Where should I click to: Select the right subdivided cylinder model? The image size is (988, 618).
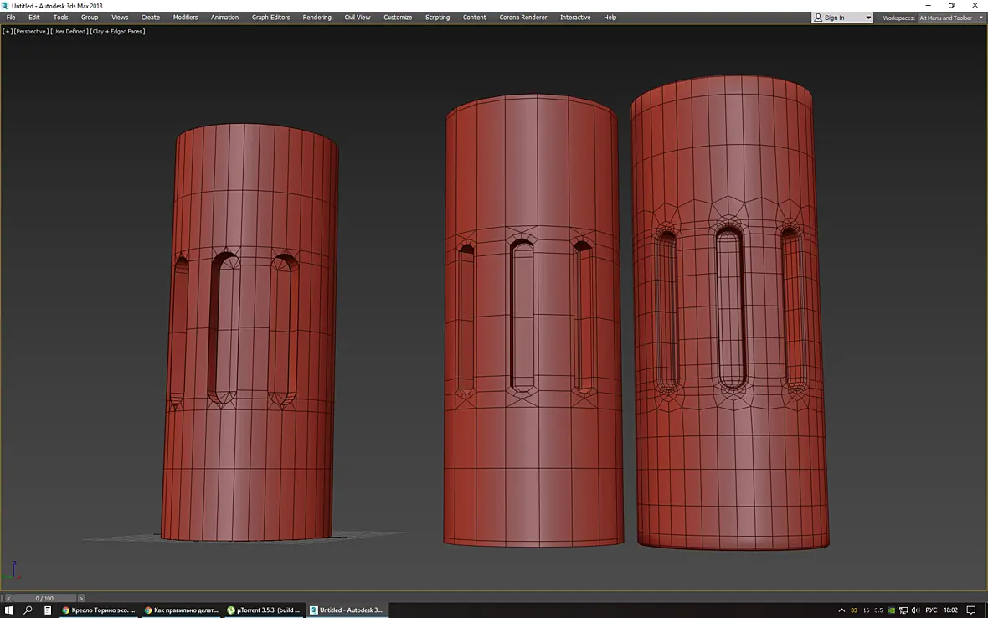729,313
